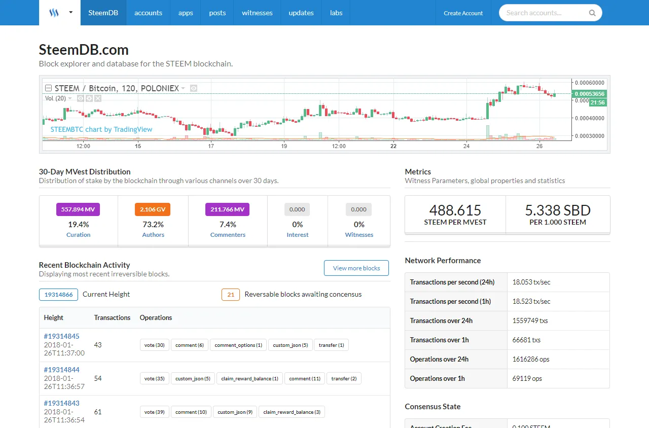Focus the Search accounts input field
This screenshot has height=428, width=649.
point(545,13)
